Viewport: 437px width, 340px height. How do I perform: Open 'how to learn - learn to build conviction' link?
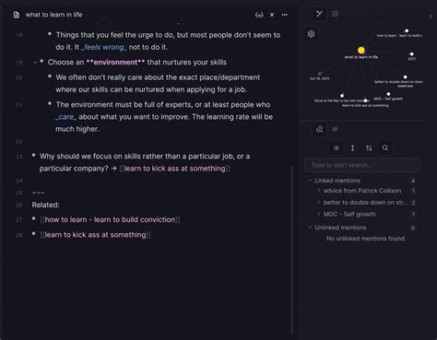click(110, 220)
